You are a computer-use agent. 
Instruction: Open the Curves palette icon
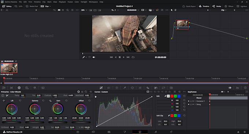[101, 88]
